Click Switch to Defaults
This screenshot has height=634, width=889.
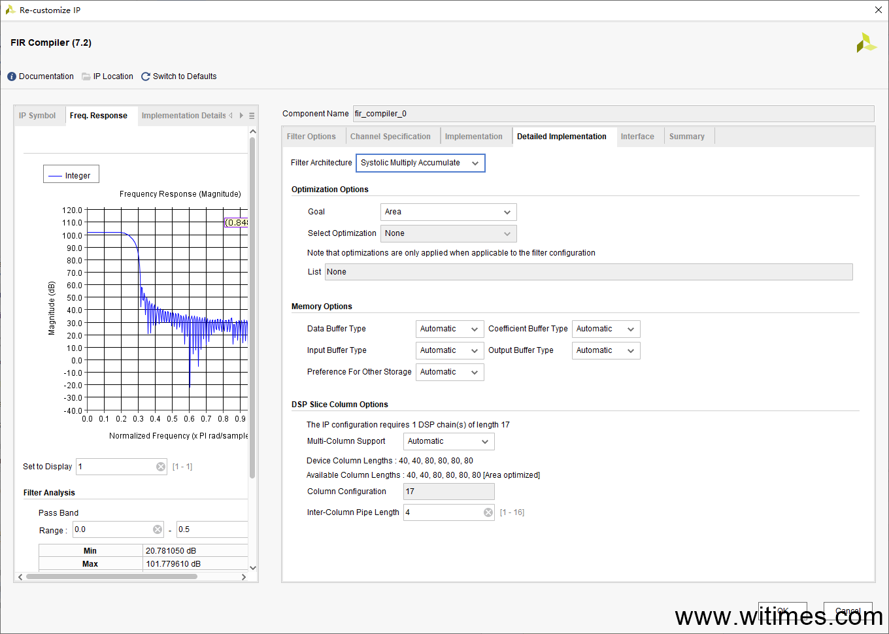pos(184,76)
